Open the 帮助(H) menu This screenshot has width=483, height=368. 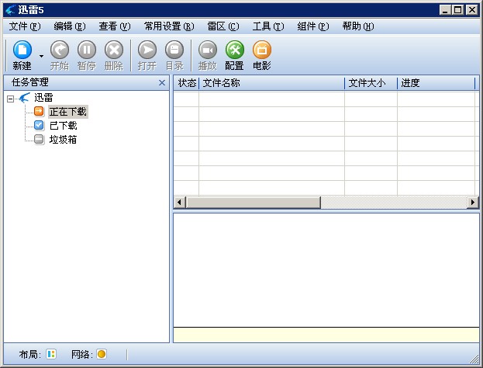pos(358,26)
